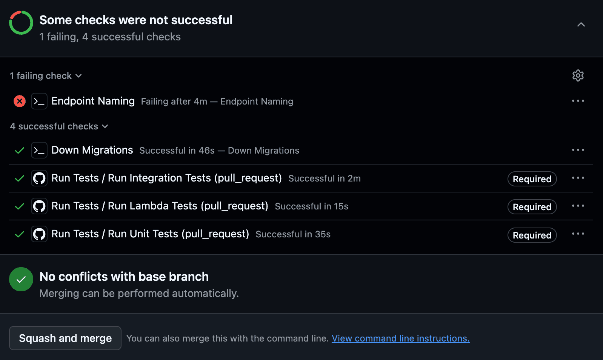Click the terminal icon beside Down Migrations
603x360 pixels.
pyautogui.click(x=39, y=150)
